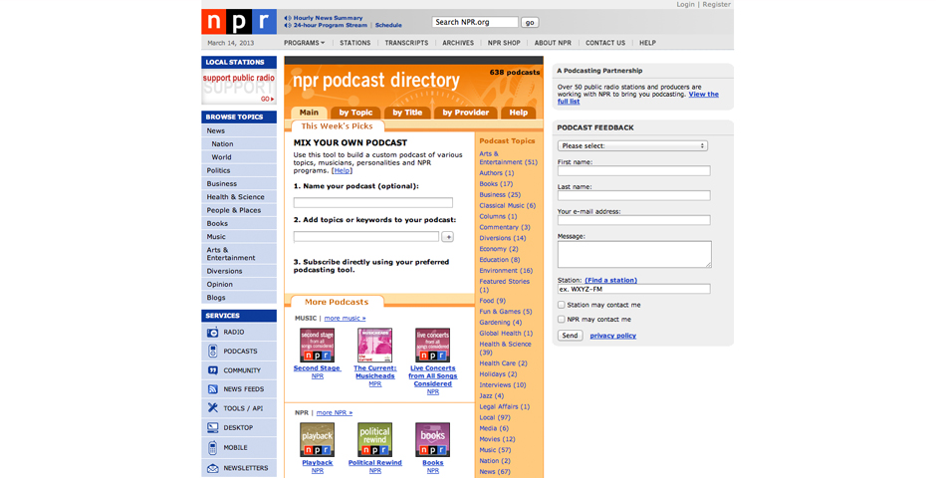Open About NPR in navigation
936x478 pixels.
[553, 43]
